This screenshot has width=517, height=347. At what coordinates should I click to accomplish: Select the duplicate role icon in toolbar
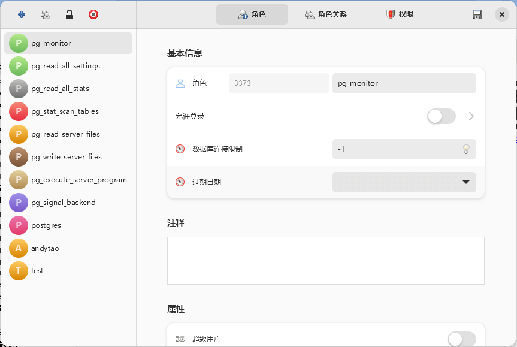click(45, 14)
